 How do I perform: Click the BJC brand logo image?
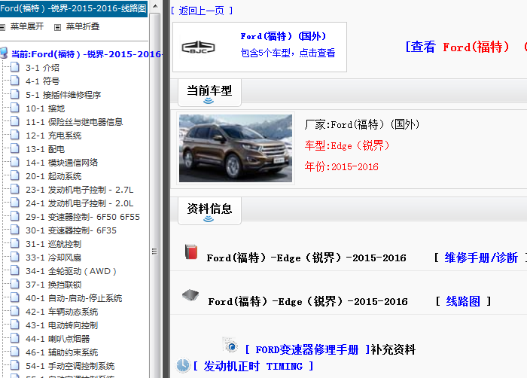point(198,47)
